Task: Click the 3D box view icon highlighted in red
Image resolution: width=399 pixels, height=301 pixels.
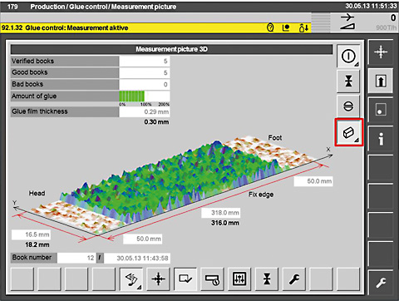Action: click(x=348, y=132)
